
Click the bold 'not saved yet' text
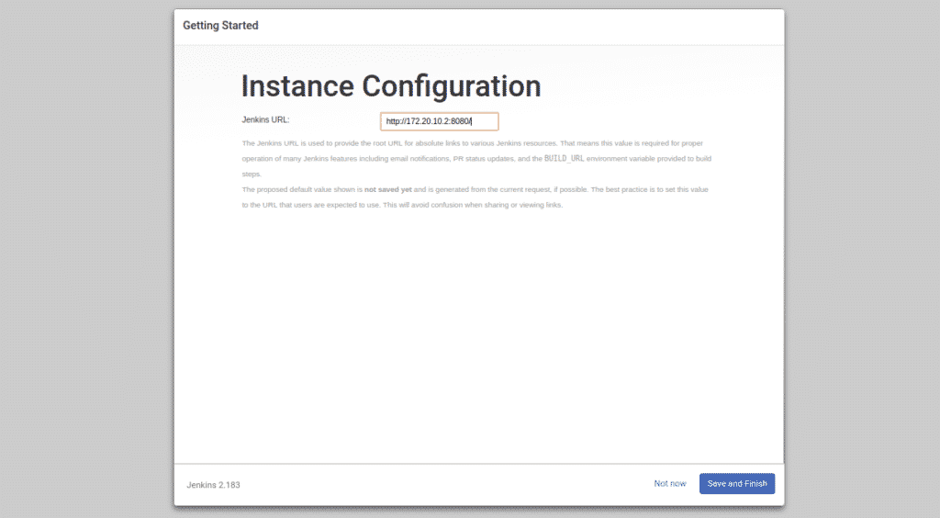[387, 189]
